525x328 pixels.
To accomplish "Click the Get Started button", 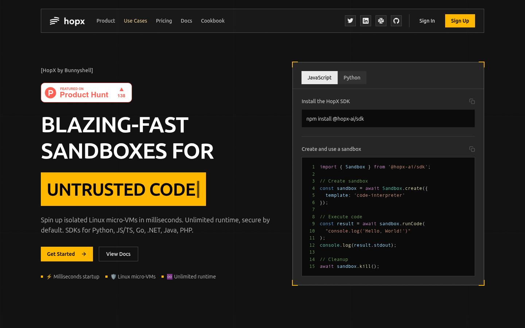I will coord(67,254).
